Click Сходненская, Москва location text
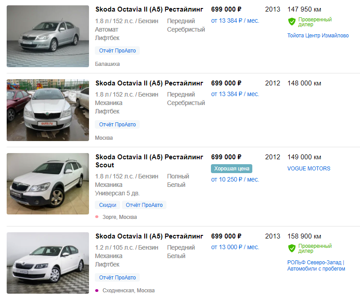This screenshot has height=299, width=360. tap(129, 291)
